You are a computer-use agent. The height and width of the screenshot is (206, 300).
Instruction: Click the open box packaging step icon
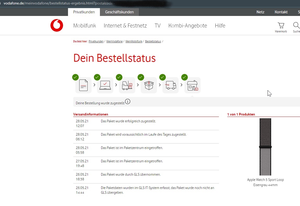tap(149, 85)
